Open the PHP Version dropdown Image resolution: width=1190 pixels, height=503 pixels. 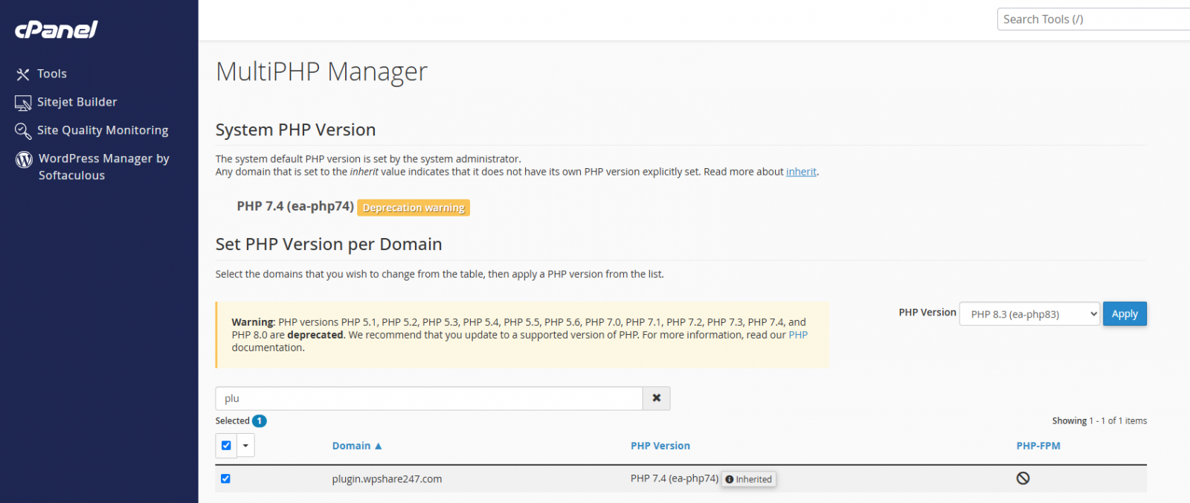[1029, 314]
